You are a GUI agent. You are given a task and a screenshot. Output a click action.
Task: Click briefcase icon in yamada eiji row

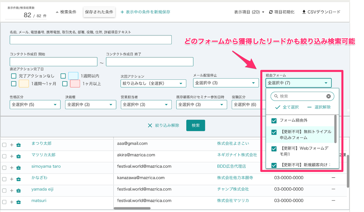(x=19, y=191)
